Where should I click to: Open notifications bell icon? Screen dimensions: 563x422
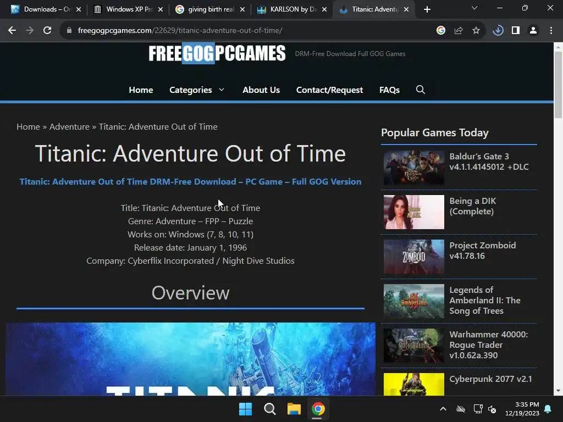(548, 409)
